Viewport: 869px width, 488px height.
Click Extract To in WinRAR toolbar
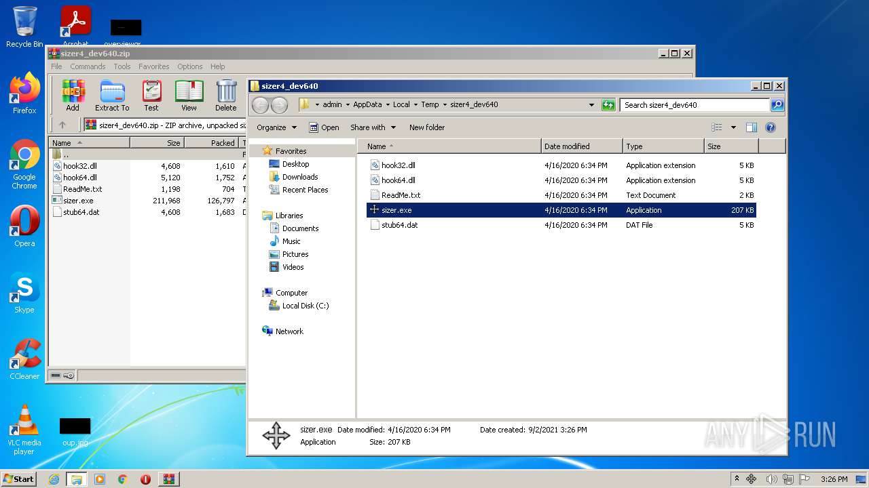tap(112, 96)
